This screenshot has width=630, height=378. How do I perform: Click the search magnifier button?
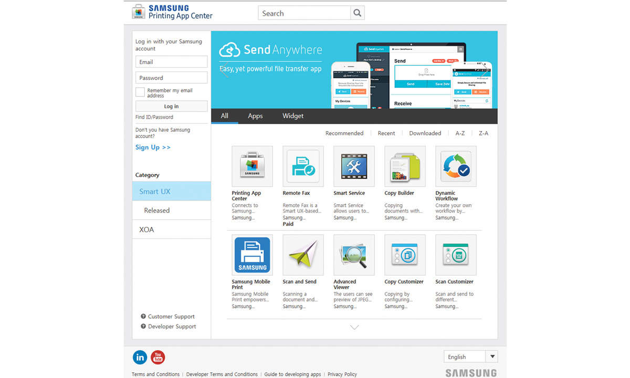point(358,13)
